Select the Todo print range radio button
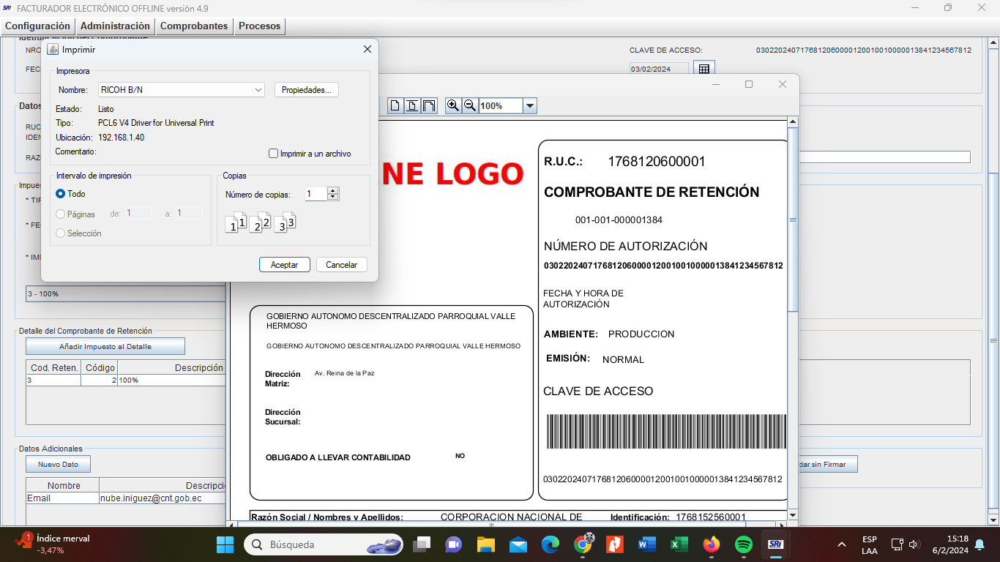This screenshot has height=562, width=1000. [61, 194]
